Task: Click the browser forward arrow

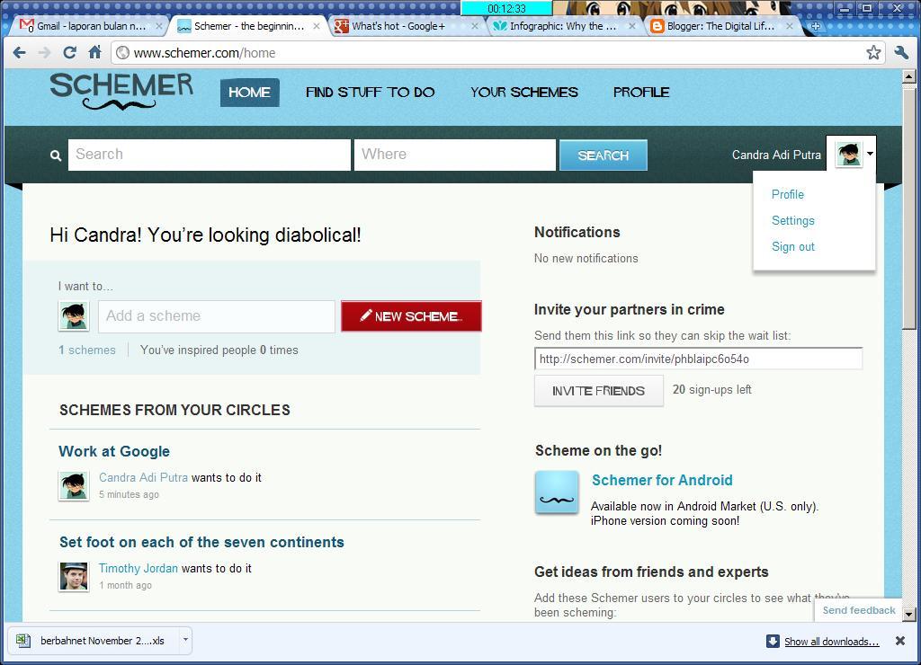Action: point(45,53)
